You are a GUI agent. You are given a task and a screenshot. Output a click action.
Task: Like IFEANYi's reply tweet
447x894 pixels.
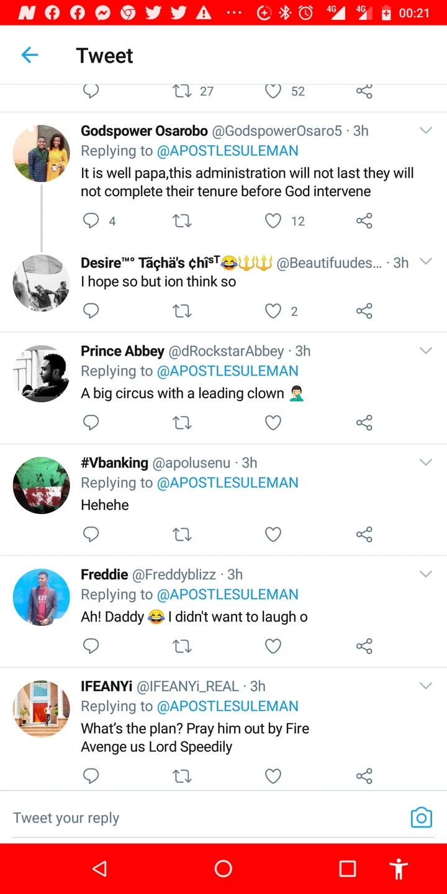click(x=273, y=775)
